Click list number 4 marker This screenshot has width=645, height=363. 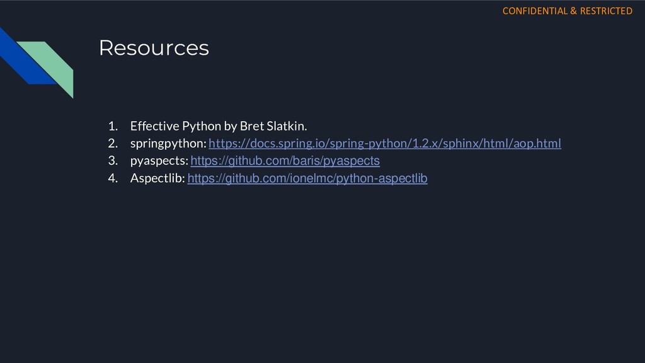(x=113, y=178)
